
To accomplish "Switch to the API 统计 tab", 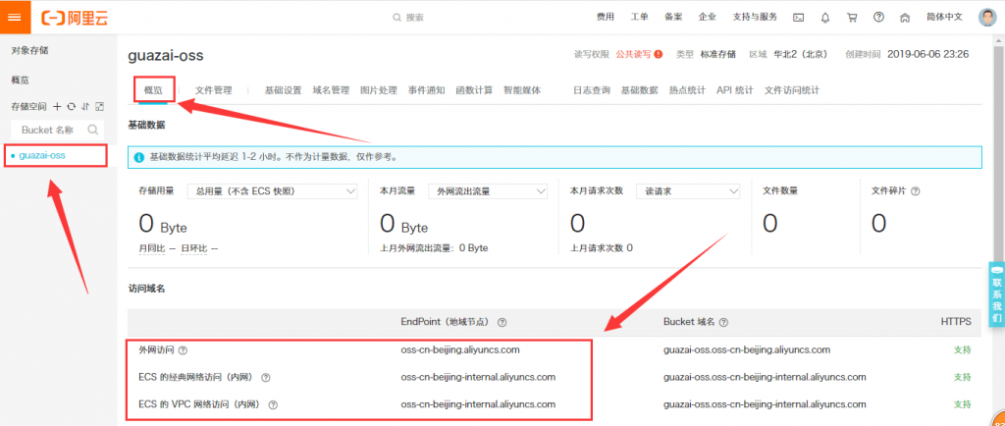I will point(735,90).
